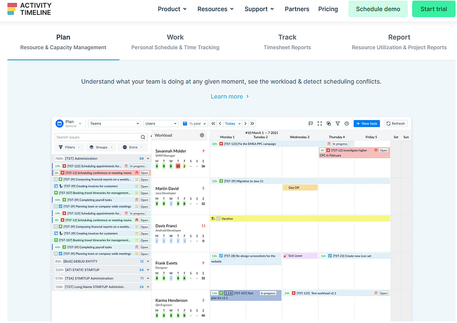Jump back with the double-left arrow
457x323 pixels.
click(213, 123)
